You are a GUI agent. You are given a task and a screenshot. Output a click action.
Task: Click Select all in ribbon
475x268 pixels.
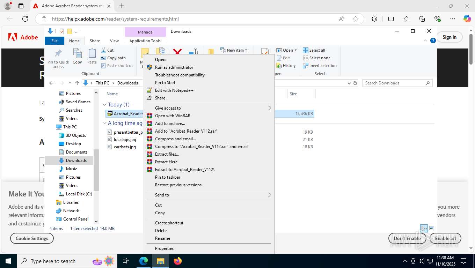[314, 50]
